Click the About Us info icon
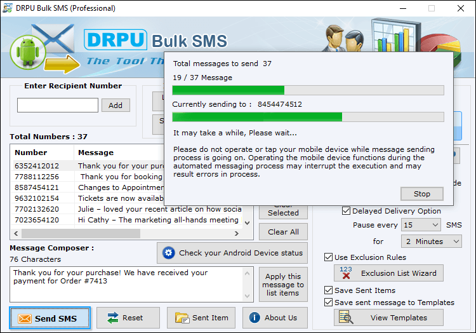 click(255, 318)
